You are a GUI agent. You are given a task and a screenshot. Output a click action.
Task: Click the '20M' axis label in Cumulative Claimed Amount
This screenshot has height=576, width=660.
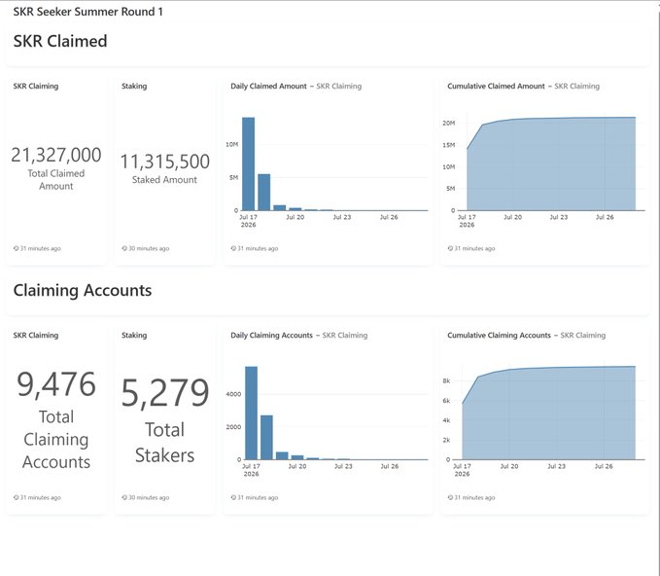(x=449, y=123)
